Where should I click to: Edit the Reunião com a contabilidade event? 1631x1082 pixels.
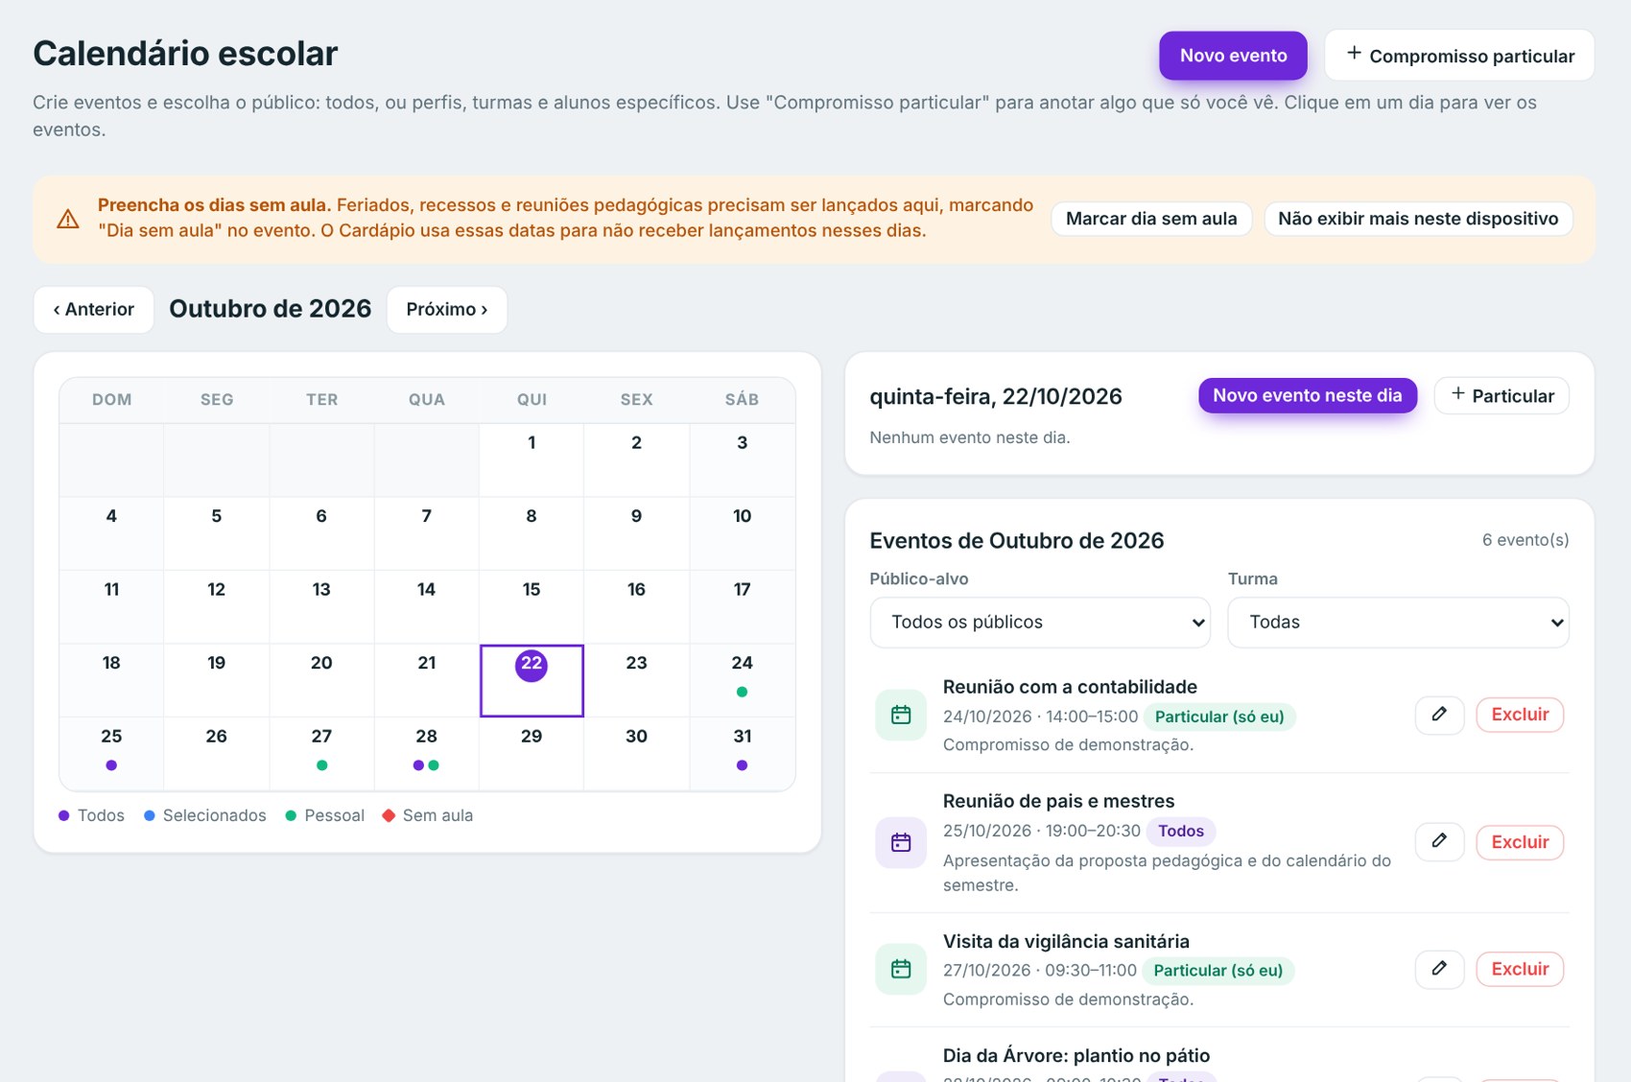[x=1439, y=715]
